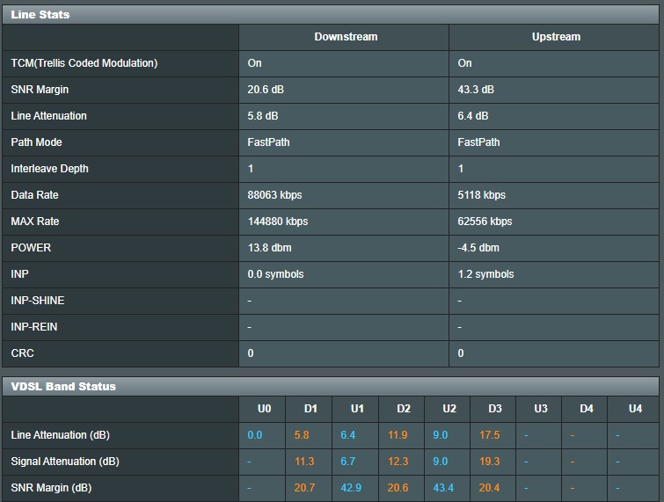The image size is (664, 502).
Task: Click the upstream FastPath value
Action: coord(478,142)
